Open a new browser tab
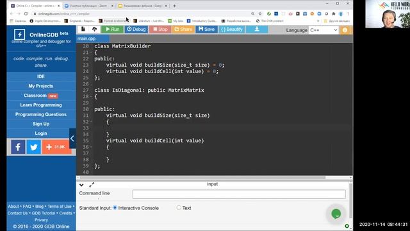Screen dimensions: 410x231 (174, 6)
